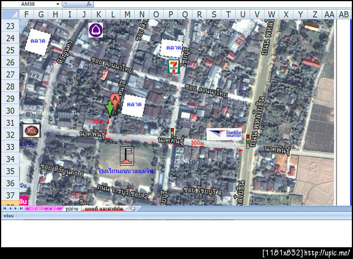
Task: Click traffic light icon near 7-Eleven road
Action: [x=172, y=133]
